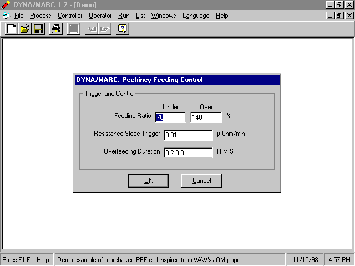Open the Help menu
This screenshot has width=355, height=266.
click(222, 16)
